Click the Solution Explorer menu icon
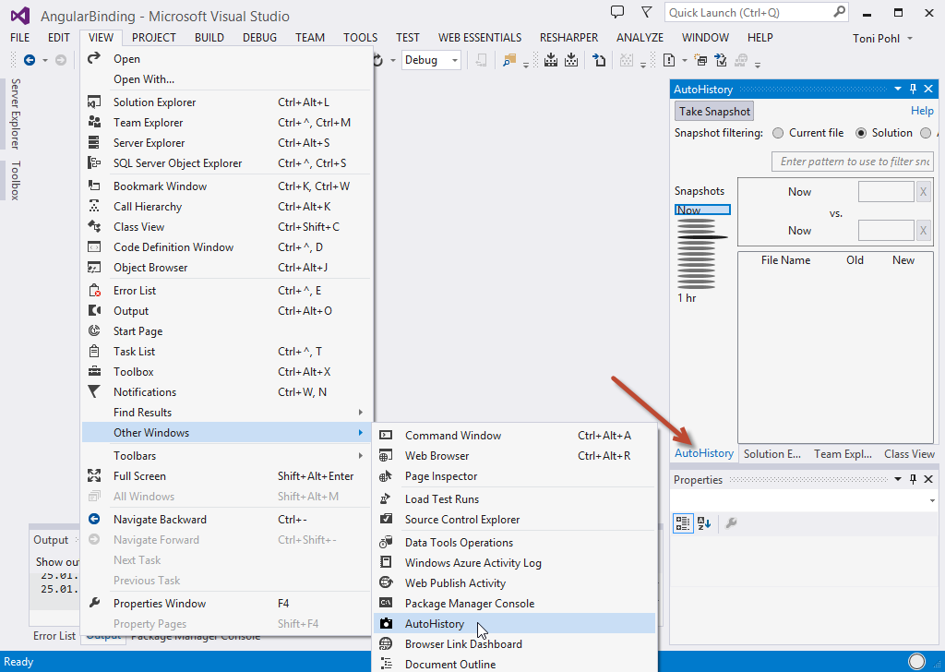This screenshot has height=672, width=945. (x=94, y=102)
